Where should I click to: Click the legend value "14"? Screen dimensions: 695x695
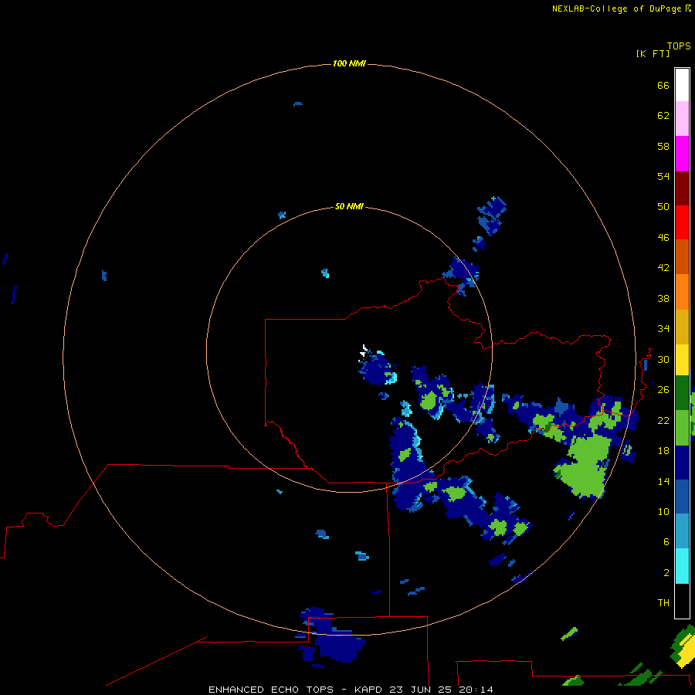[663, 481]
